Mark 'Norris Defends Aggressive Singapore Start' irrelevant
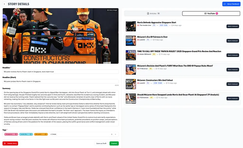Image resolution: width=243 pixels, height=148 pixels. point(233,26)
